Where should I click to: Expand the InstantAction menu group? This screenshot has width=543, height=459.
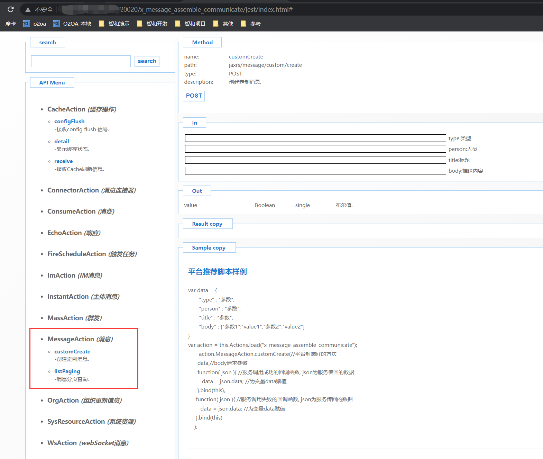(84, 297)
